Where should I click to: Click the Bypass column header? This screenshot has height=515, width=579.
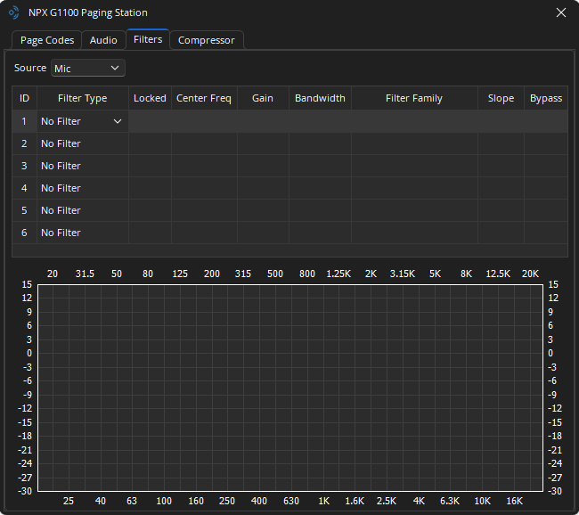click(x=545, y=98)
